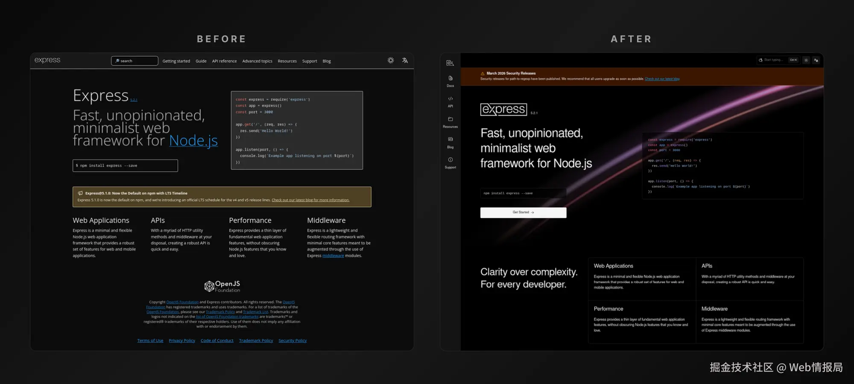Open the Guide menu in the Before navbar

pos(201,61)
